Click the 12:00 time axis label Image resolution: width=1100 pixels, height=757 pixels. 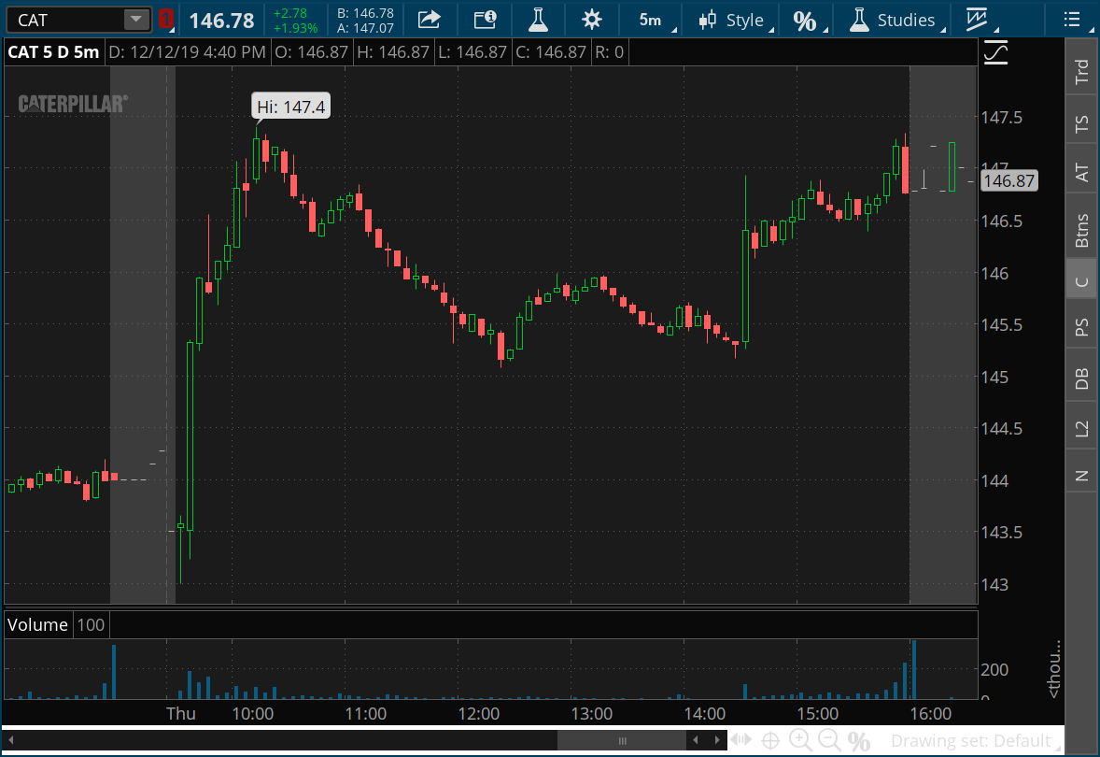coord(478,713)
